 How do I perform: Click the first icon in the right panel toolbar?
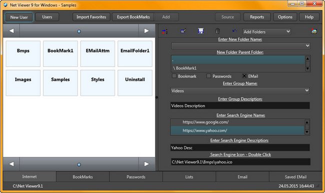tap(165, 31)
